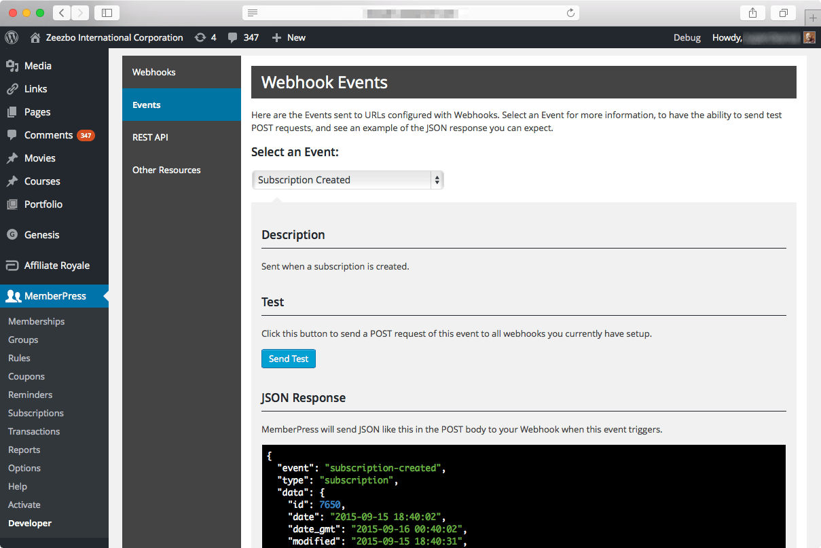Image resolution: width=821 pixels, height=548 pixels.
Task: Click the Movies pin icon
Action: pos(12,158)
